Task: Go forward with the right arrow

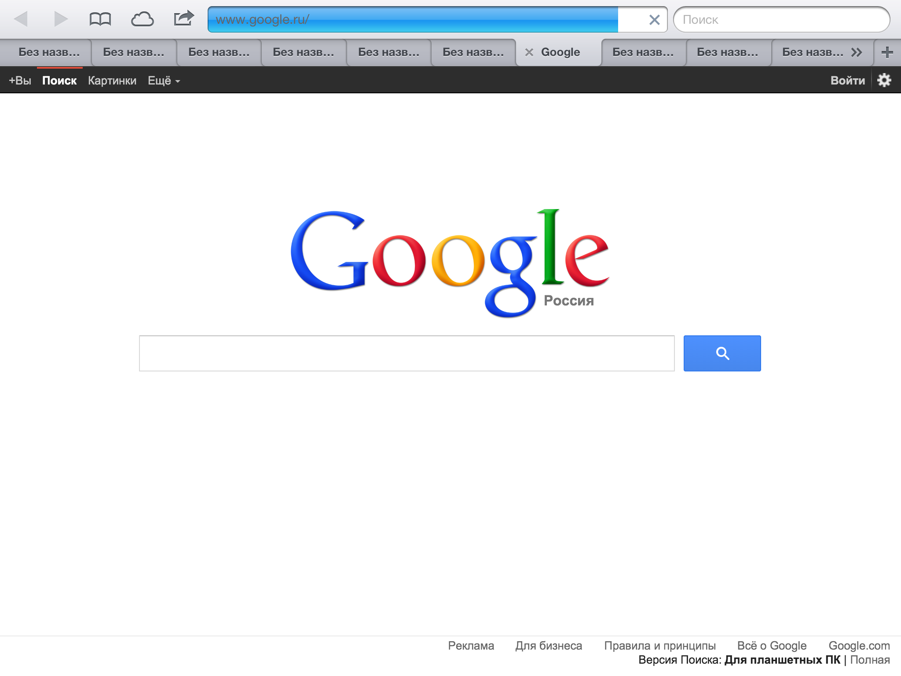Action: pos(61,19)
